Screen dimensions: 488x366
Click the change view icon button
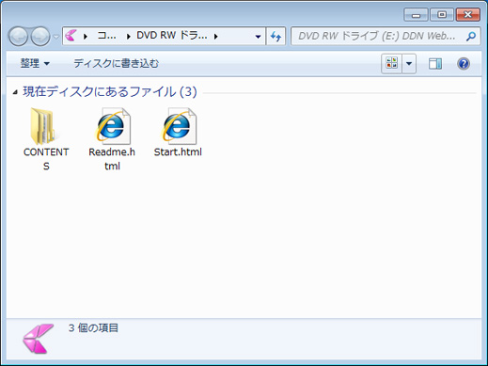pos(392,64)
